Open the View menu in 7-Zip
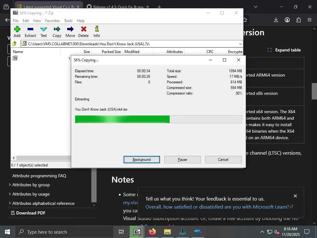 (x=37, y=21)
